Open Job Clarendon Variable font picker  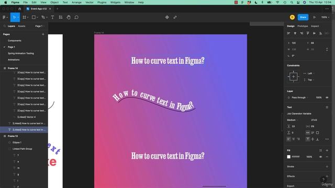point(299,114)
